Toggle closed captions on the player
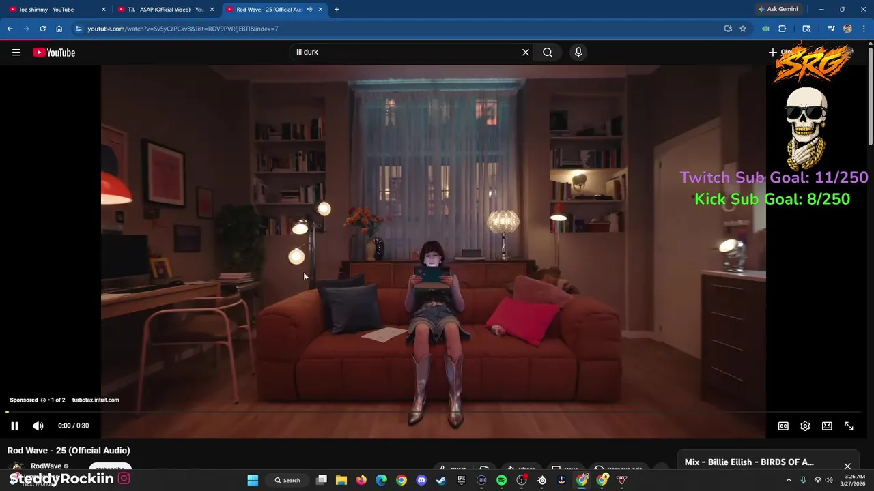The width and height of the screenshot is (874, 491). point(783,426)
